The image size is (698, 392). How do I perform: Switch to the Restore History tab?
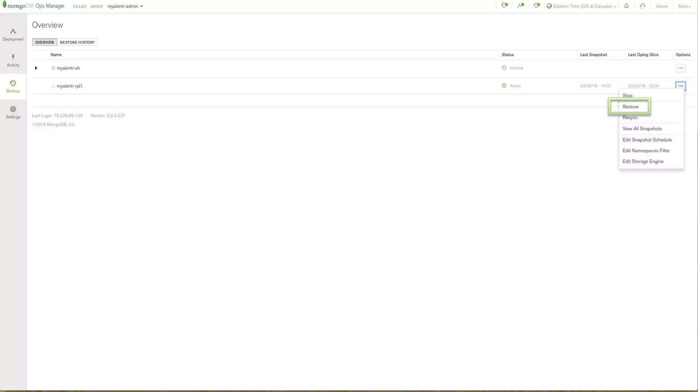tap(77, 42)
